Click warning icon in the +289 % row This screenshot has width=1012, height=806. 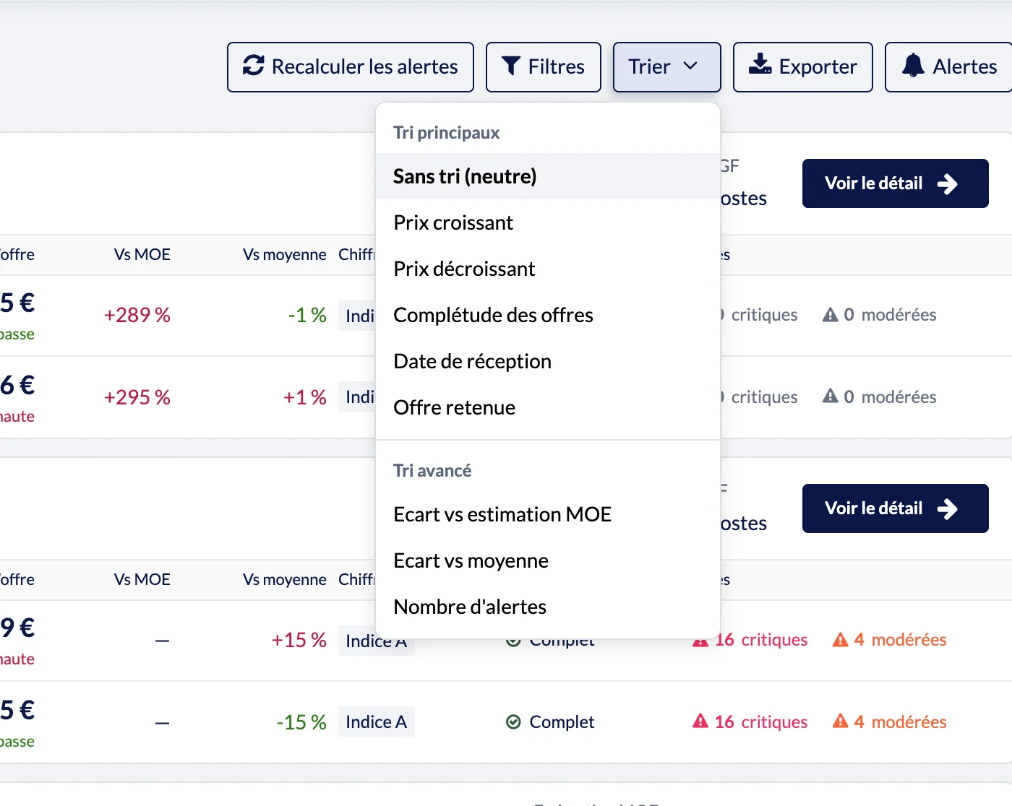pyautogui.click(x=831, y=314)
